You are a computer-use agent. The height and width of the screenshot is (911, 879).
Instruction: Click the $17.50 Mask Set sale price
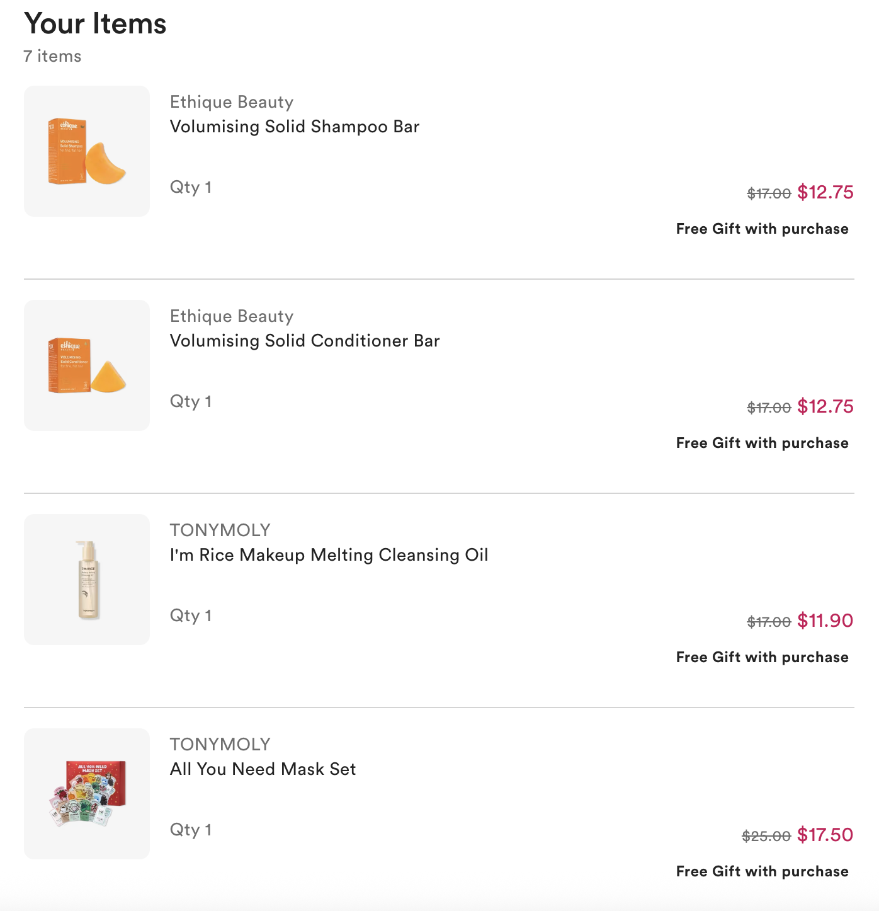[825, 835]
